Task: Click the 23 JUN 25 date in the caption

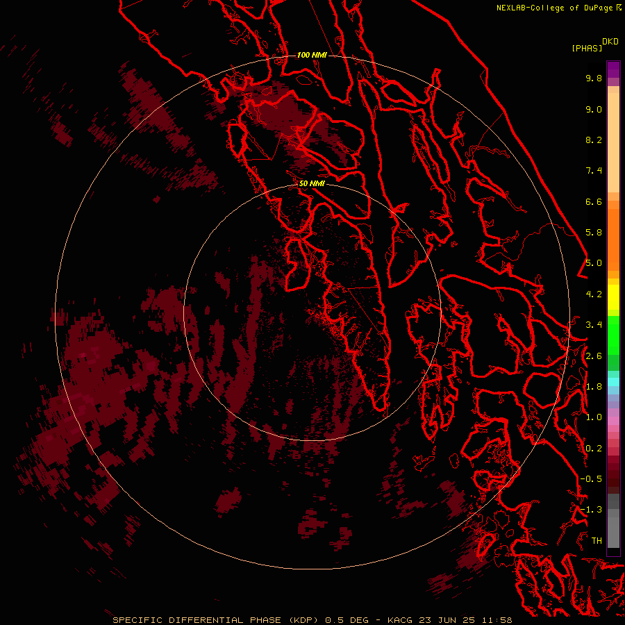Action: (x=448, y=620)
